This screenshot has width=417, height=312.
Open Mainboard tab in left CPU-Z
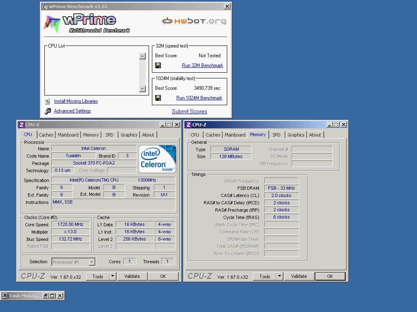[68, 135]
